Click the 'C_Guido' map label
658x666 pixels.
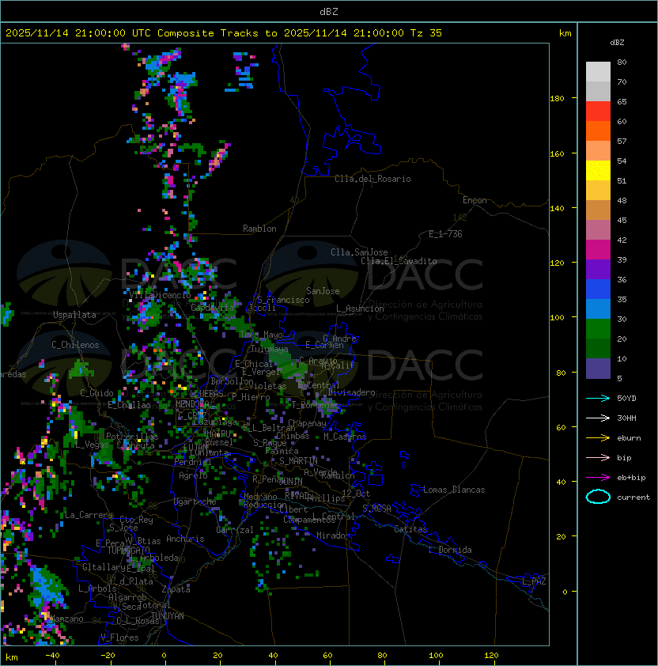tap(96, 393)
